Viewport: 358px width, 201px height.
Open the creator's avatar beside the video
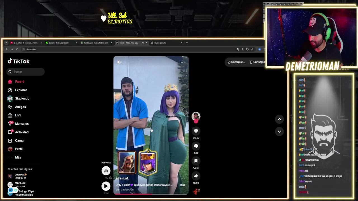(x=196, y=116)
